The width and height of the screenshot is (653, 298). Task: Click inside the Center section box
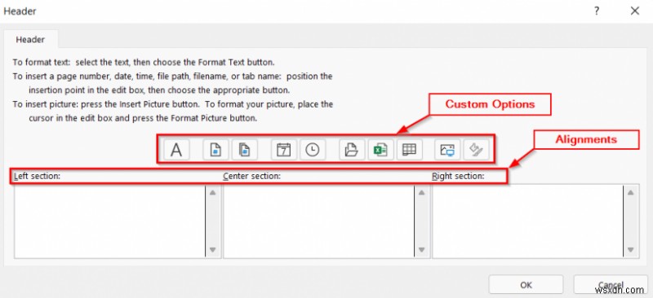pyautogui.click(x=318, y=221)
